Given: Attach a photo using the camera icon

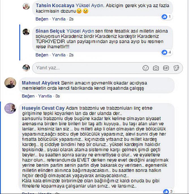Looking at the screenshot, I should [x=156, y=68].
